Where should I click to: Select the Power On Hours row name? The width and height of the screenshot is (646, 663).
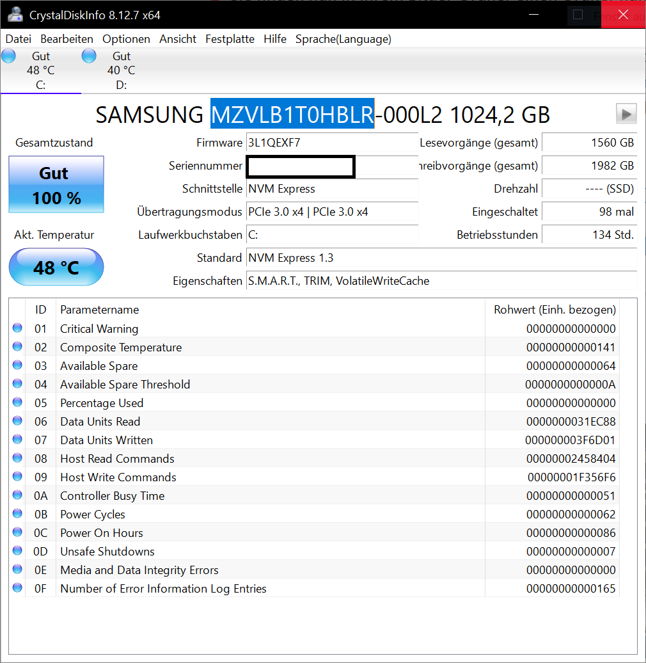[102, 532]
